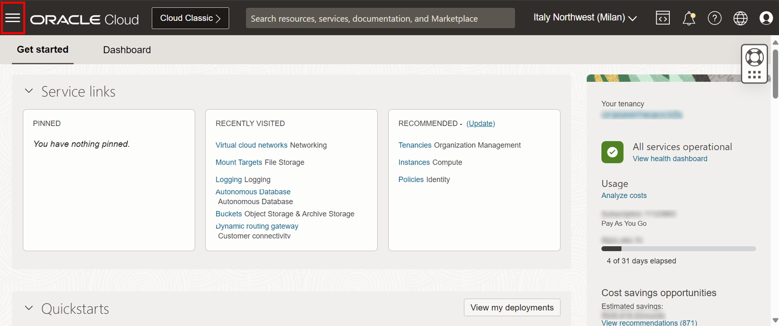Click the scrollbar up arrow
The image size is (779, 326).
click(x=775, y=42)
